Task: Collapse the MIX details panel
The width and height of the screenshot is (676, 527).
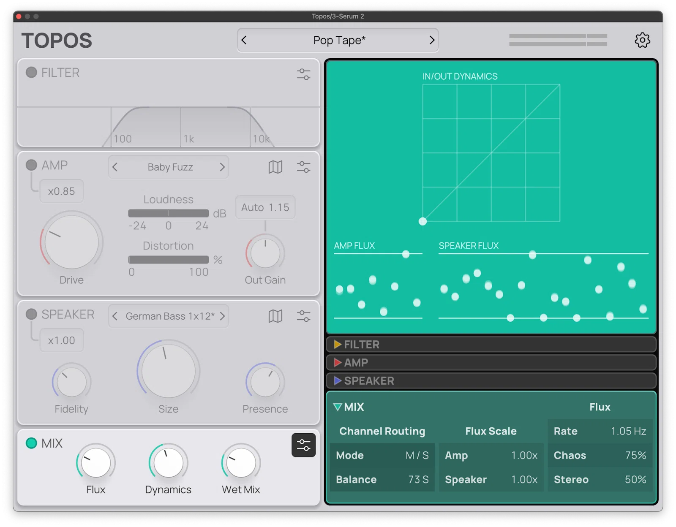Action: (338, 407)
